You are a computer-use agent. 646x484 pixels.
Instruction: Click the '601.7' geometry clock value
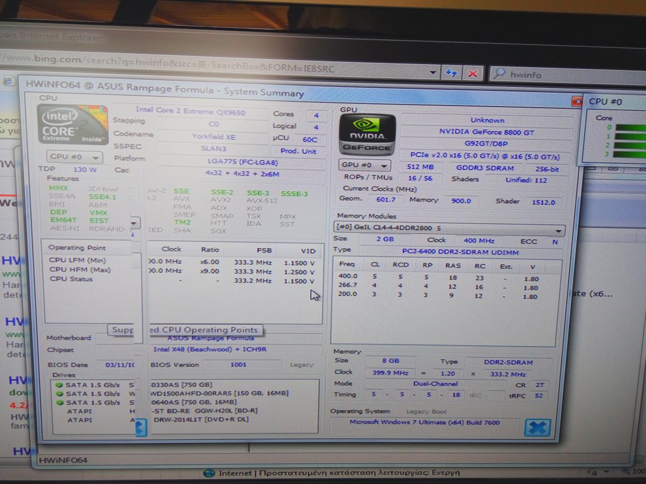[385, 200]
